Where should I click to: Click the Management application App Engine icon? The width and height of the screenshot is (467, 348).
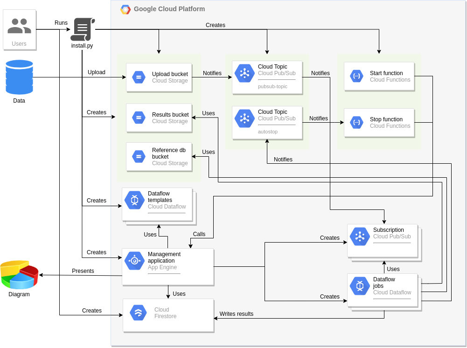tap(134, 261)
